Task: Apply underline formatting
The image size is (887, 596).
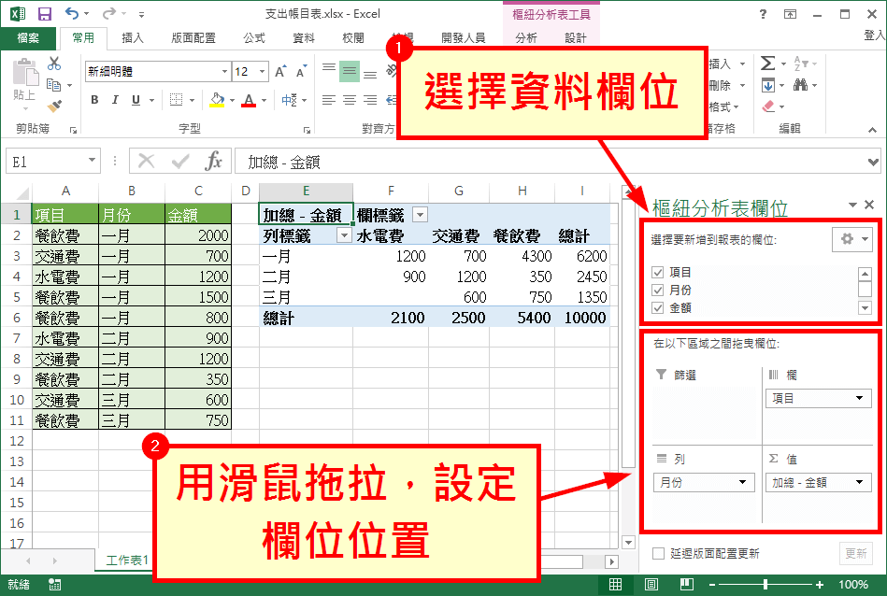Action: (x=135, y=99)
